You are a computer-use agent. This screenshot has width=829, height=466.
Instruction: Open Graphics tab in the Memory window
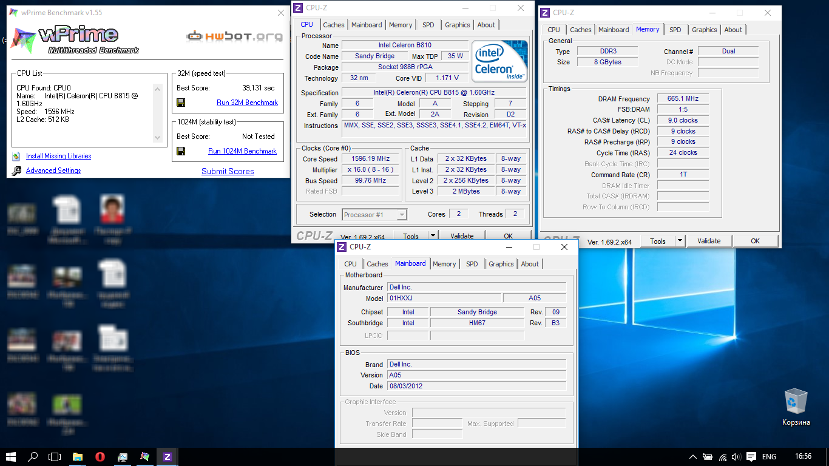[705, 30]
